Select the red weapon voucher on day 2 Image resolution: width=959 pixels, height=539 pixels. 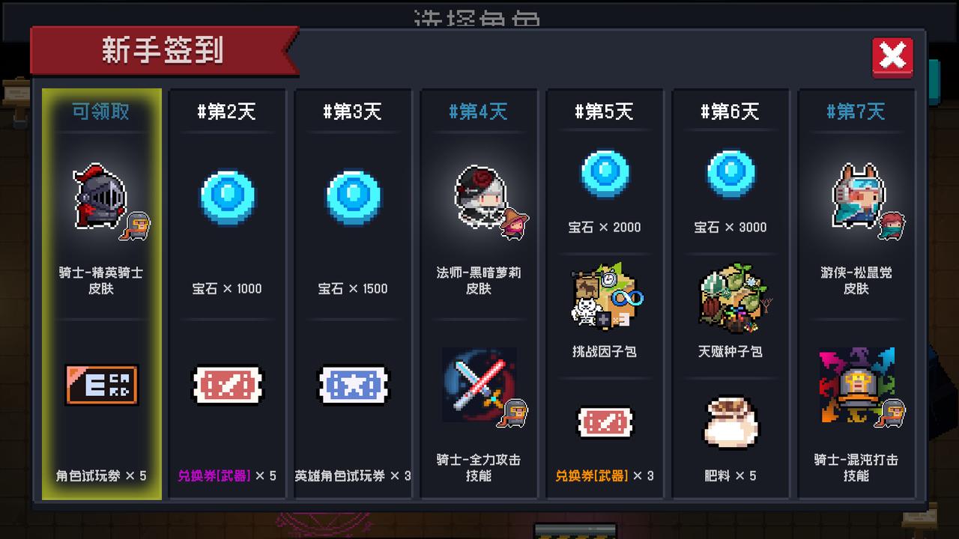point(228,385)
